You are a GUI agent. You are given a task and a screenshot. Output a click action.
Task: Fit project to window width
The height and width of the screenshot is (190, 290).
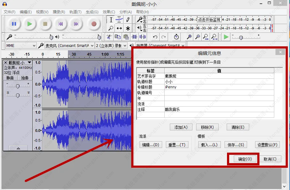214,37
